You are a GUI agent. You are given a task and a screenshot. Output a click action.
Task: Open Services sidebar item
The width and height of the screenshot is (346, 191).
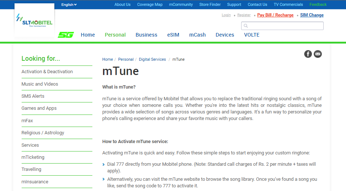coord(30,145)
